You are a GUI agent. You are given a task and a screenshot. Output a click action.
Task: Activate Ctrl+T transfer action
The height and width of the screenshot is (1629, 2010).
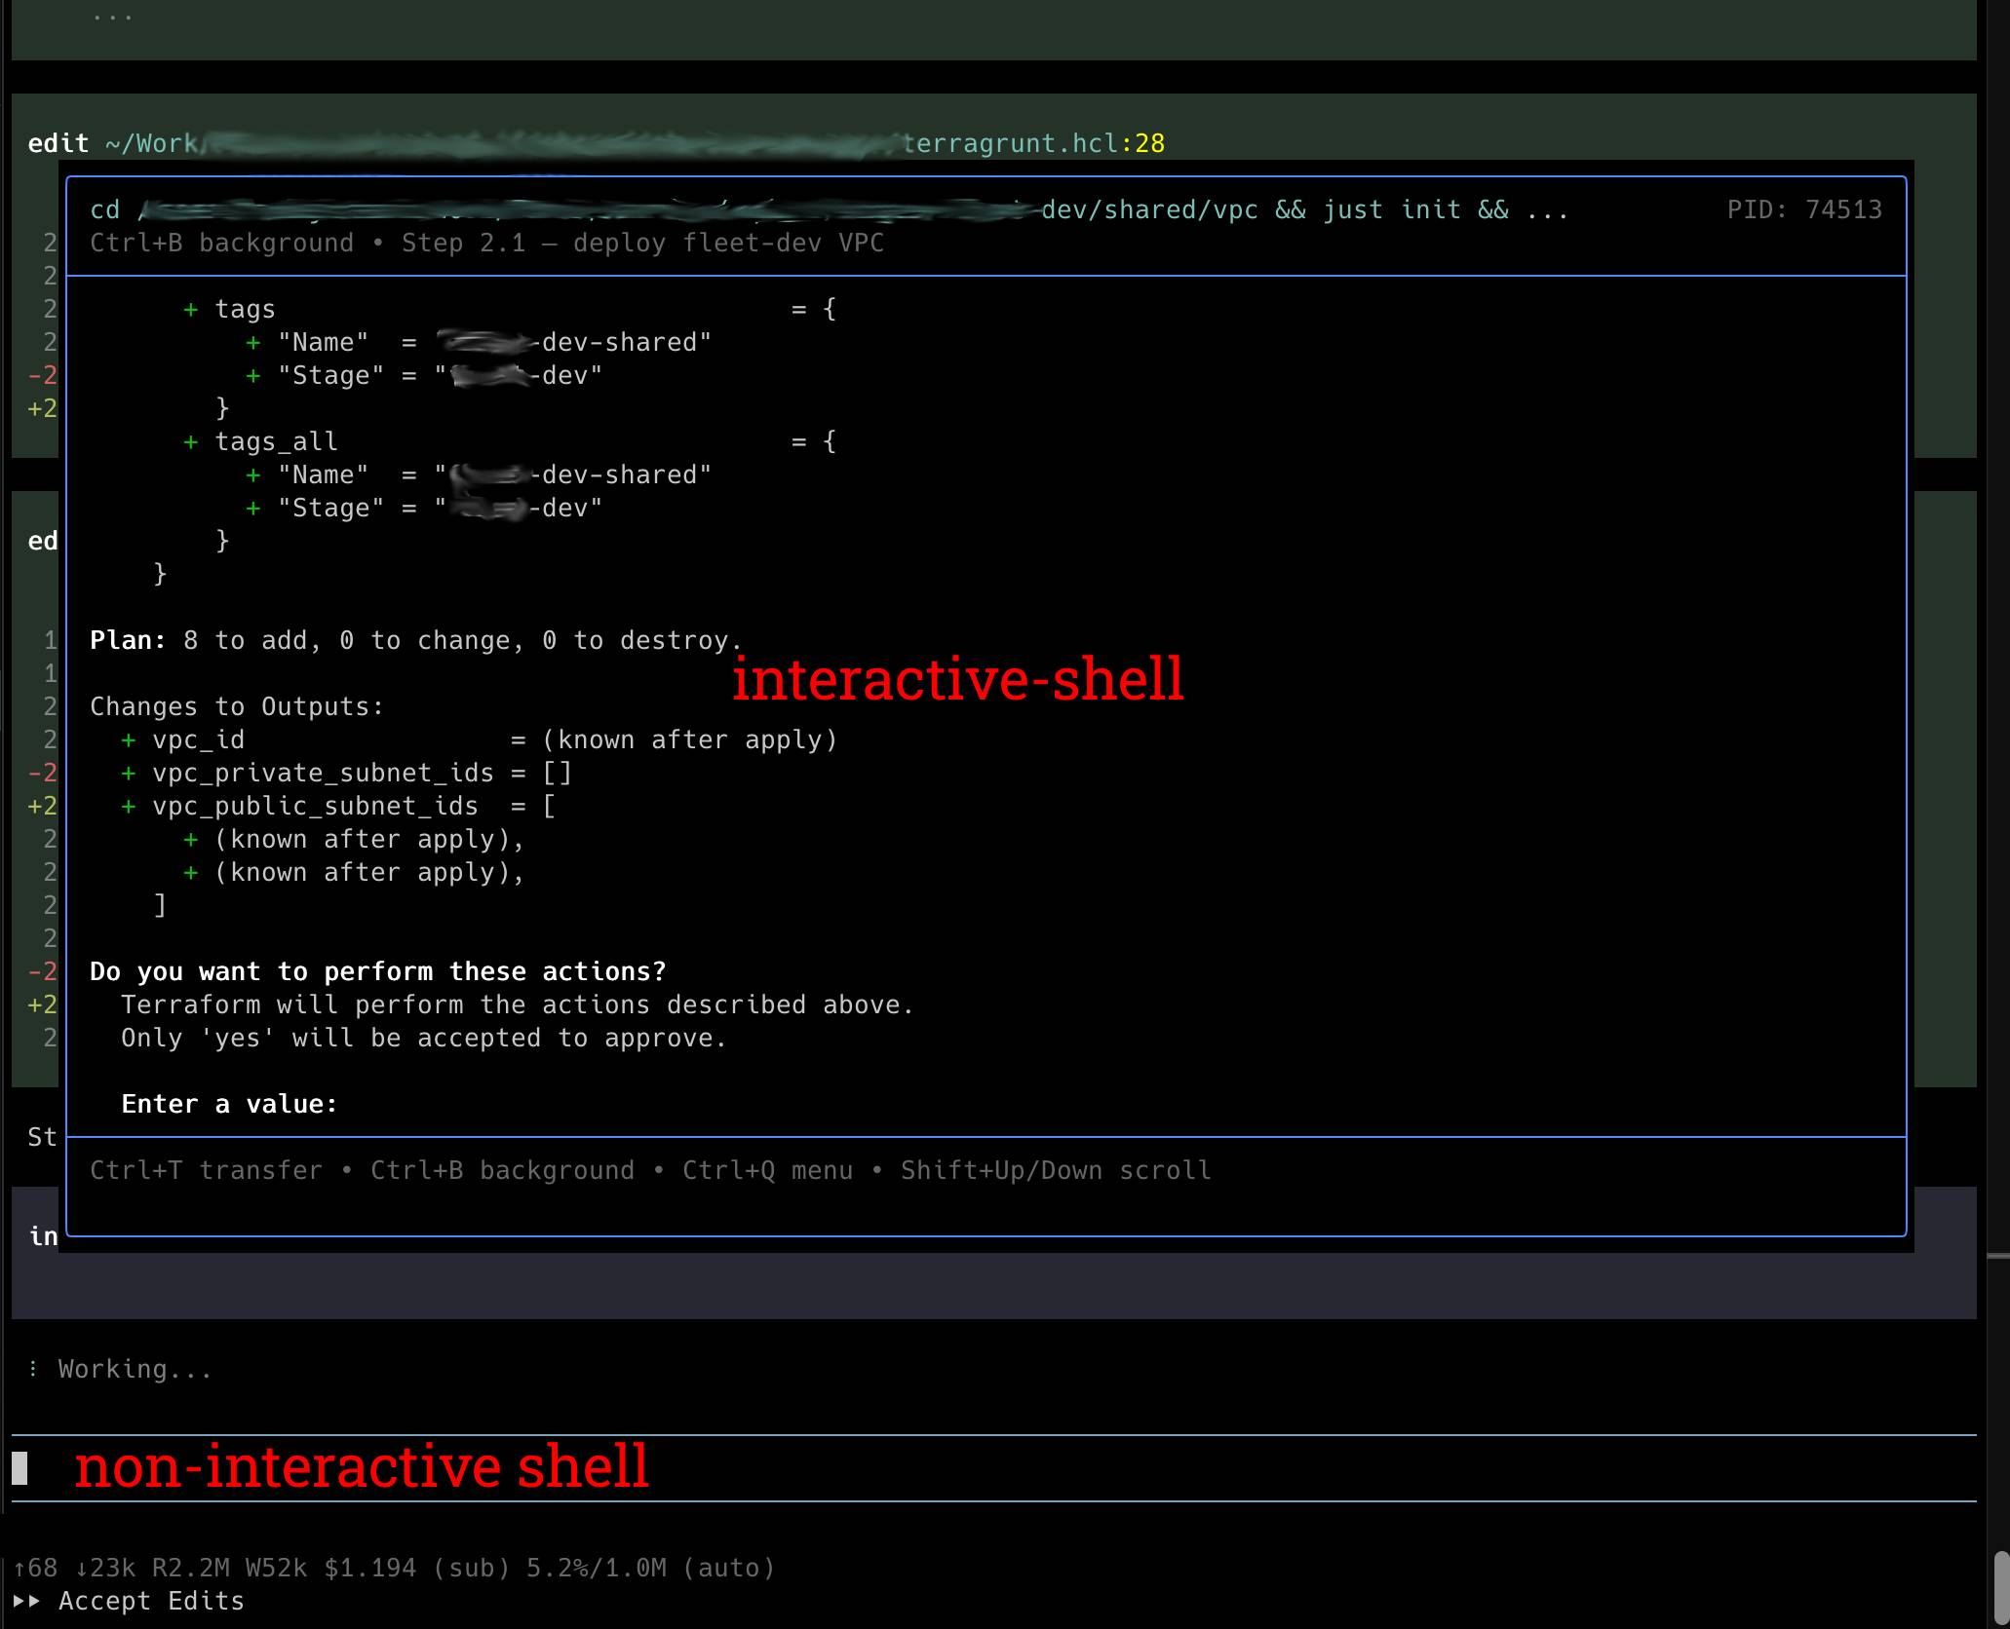[206, 1169]
